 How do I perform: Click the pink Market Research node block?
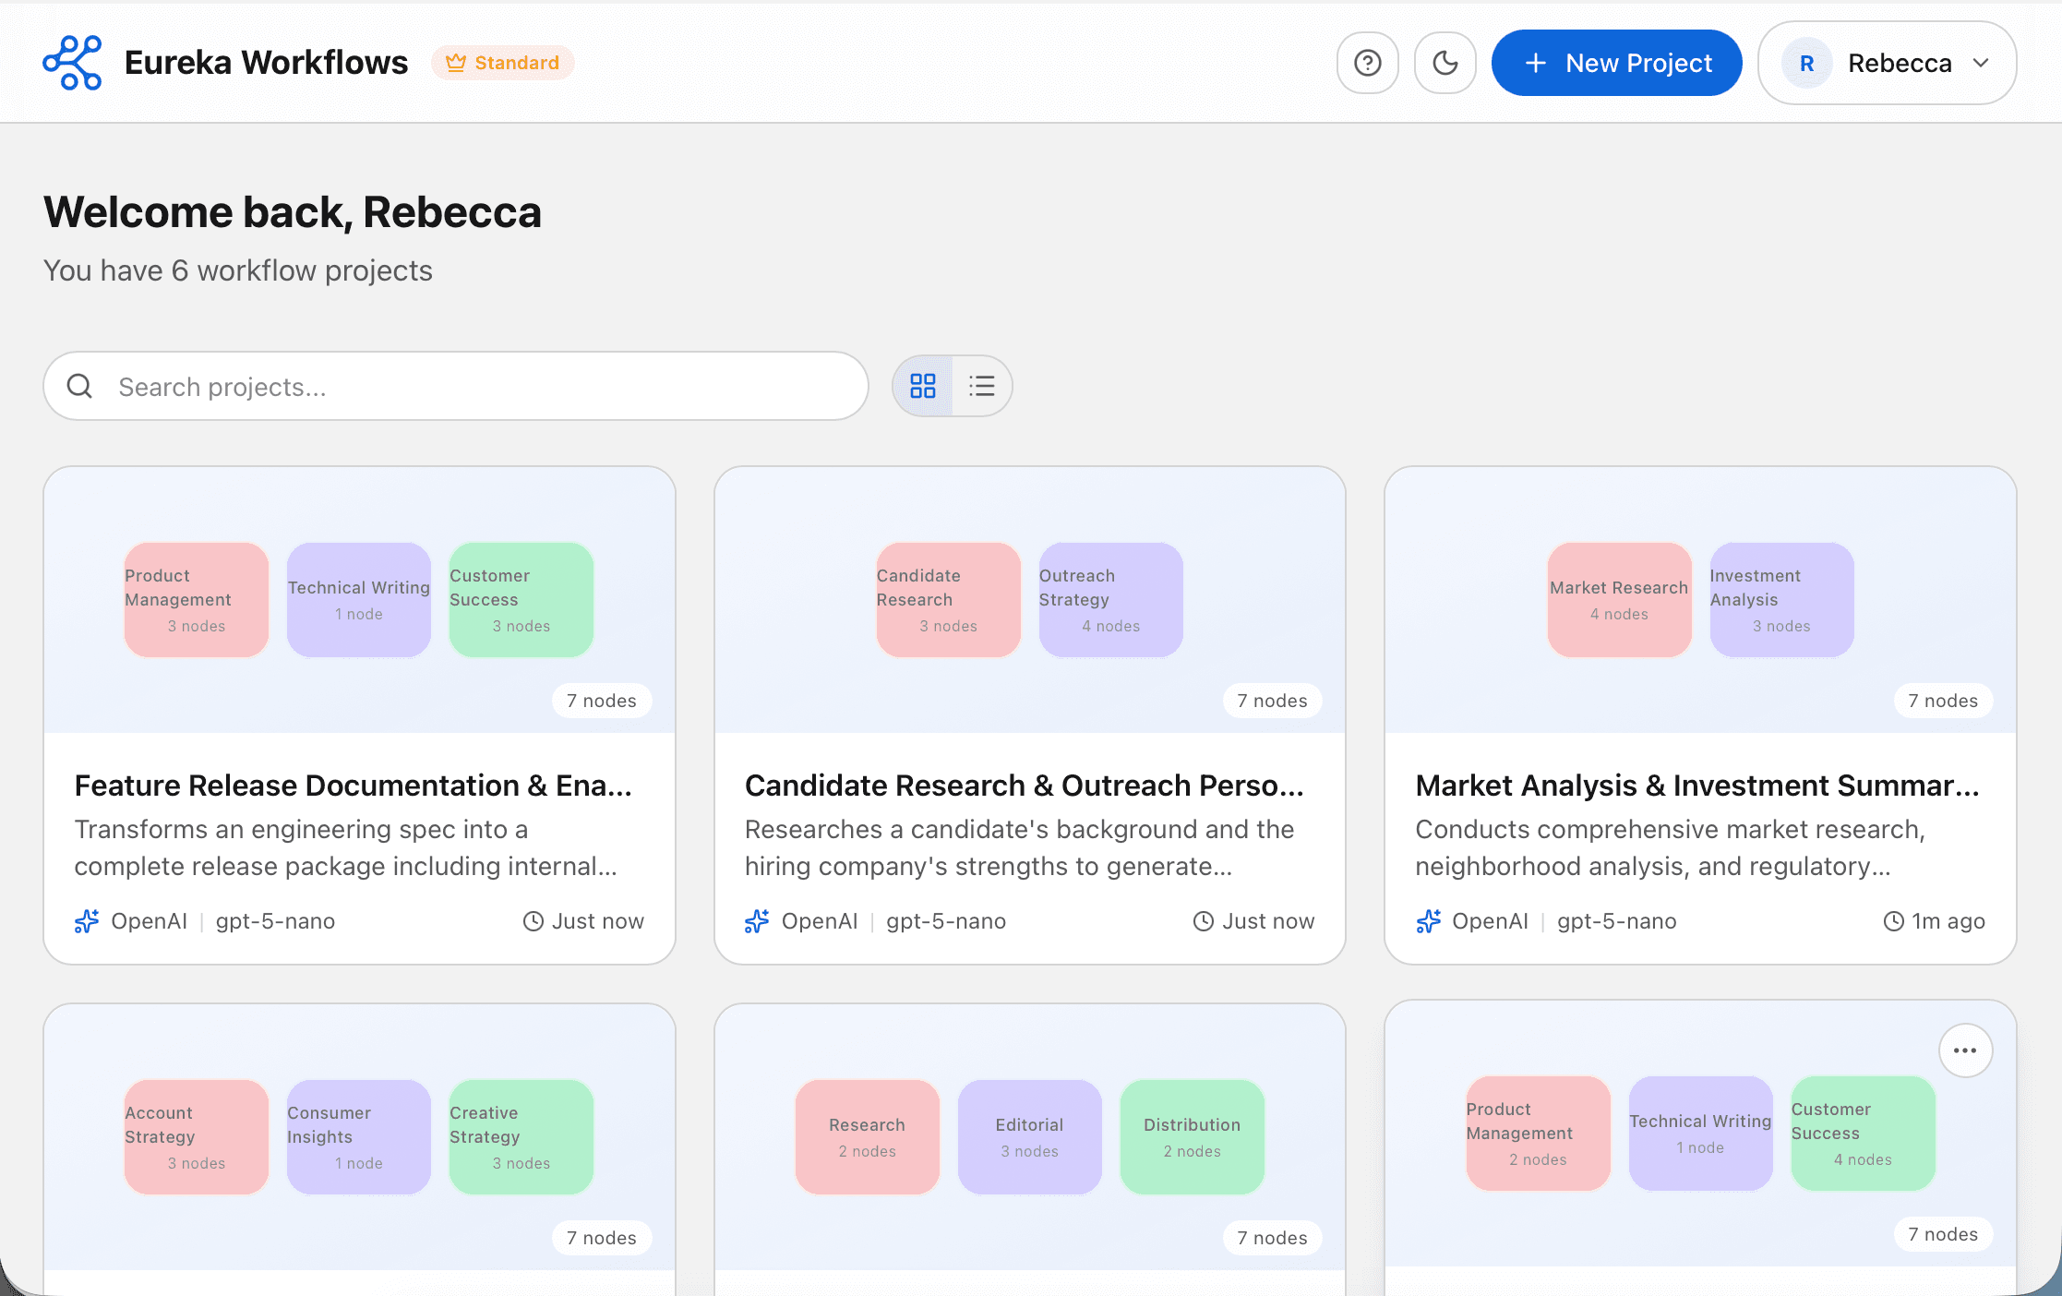point(1618,600)
